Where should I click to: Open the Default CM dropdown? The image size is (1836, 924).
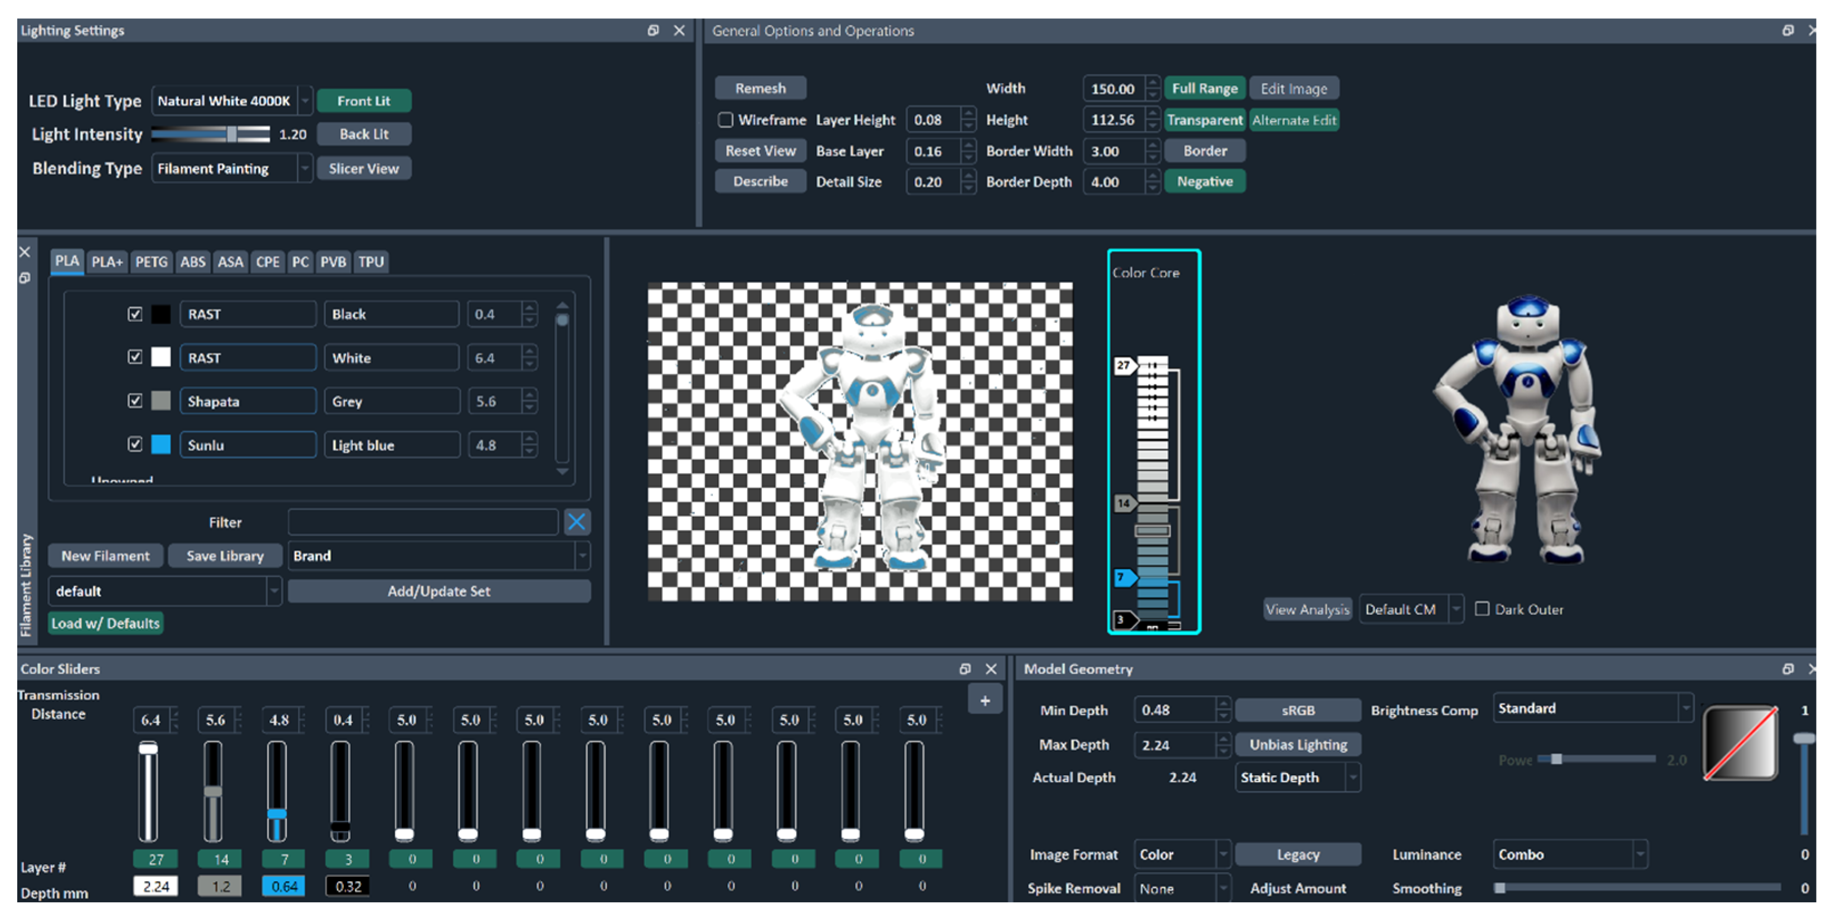pyautogui.click(x=1456, y=609)
